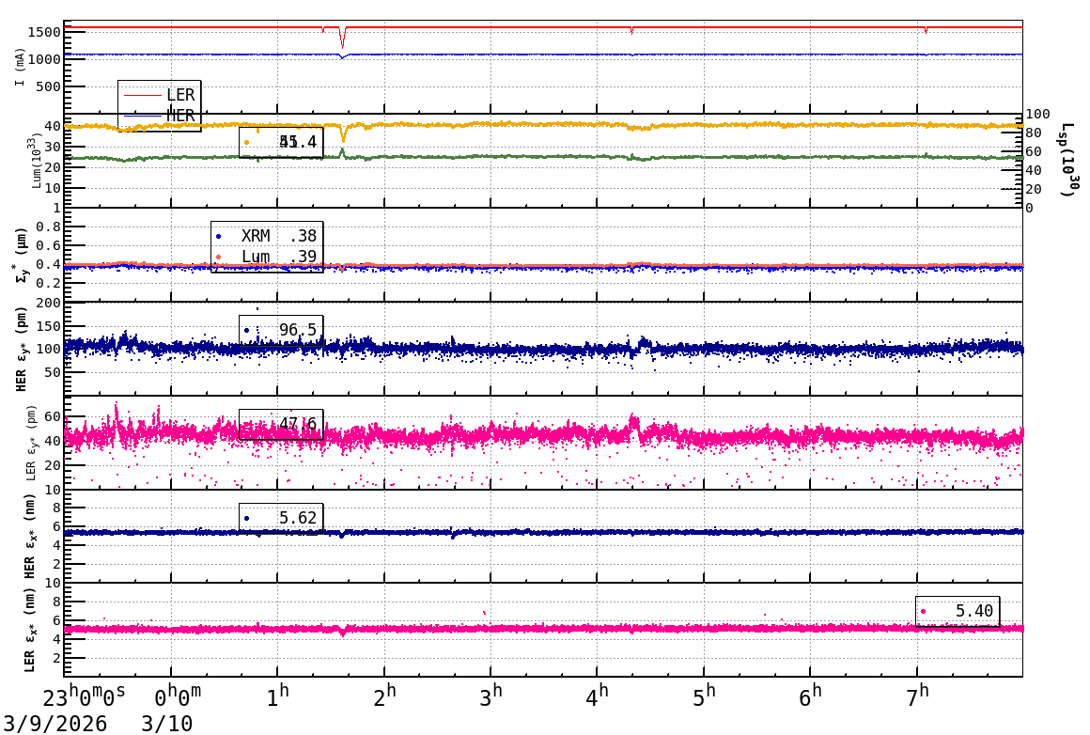Click the 5.40 legend value in LER εx* panel
This screenshot has height=735, width=1090.
973,611
